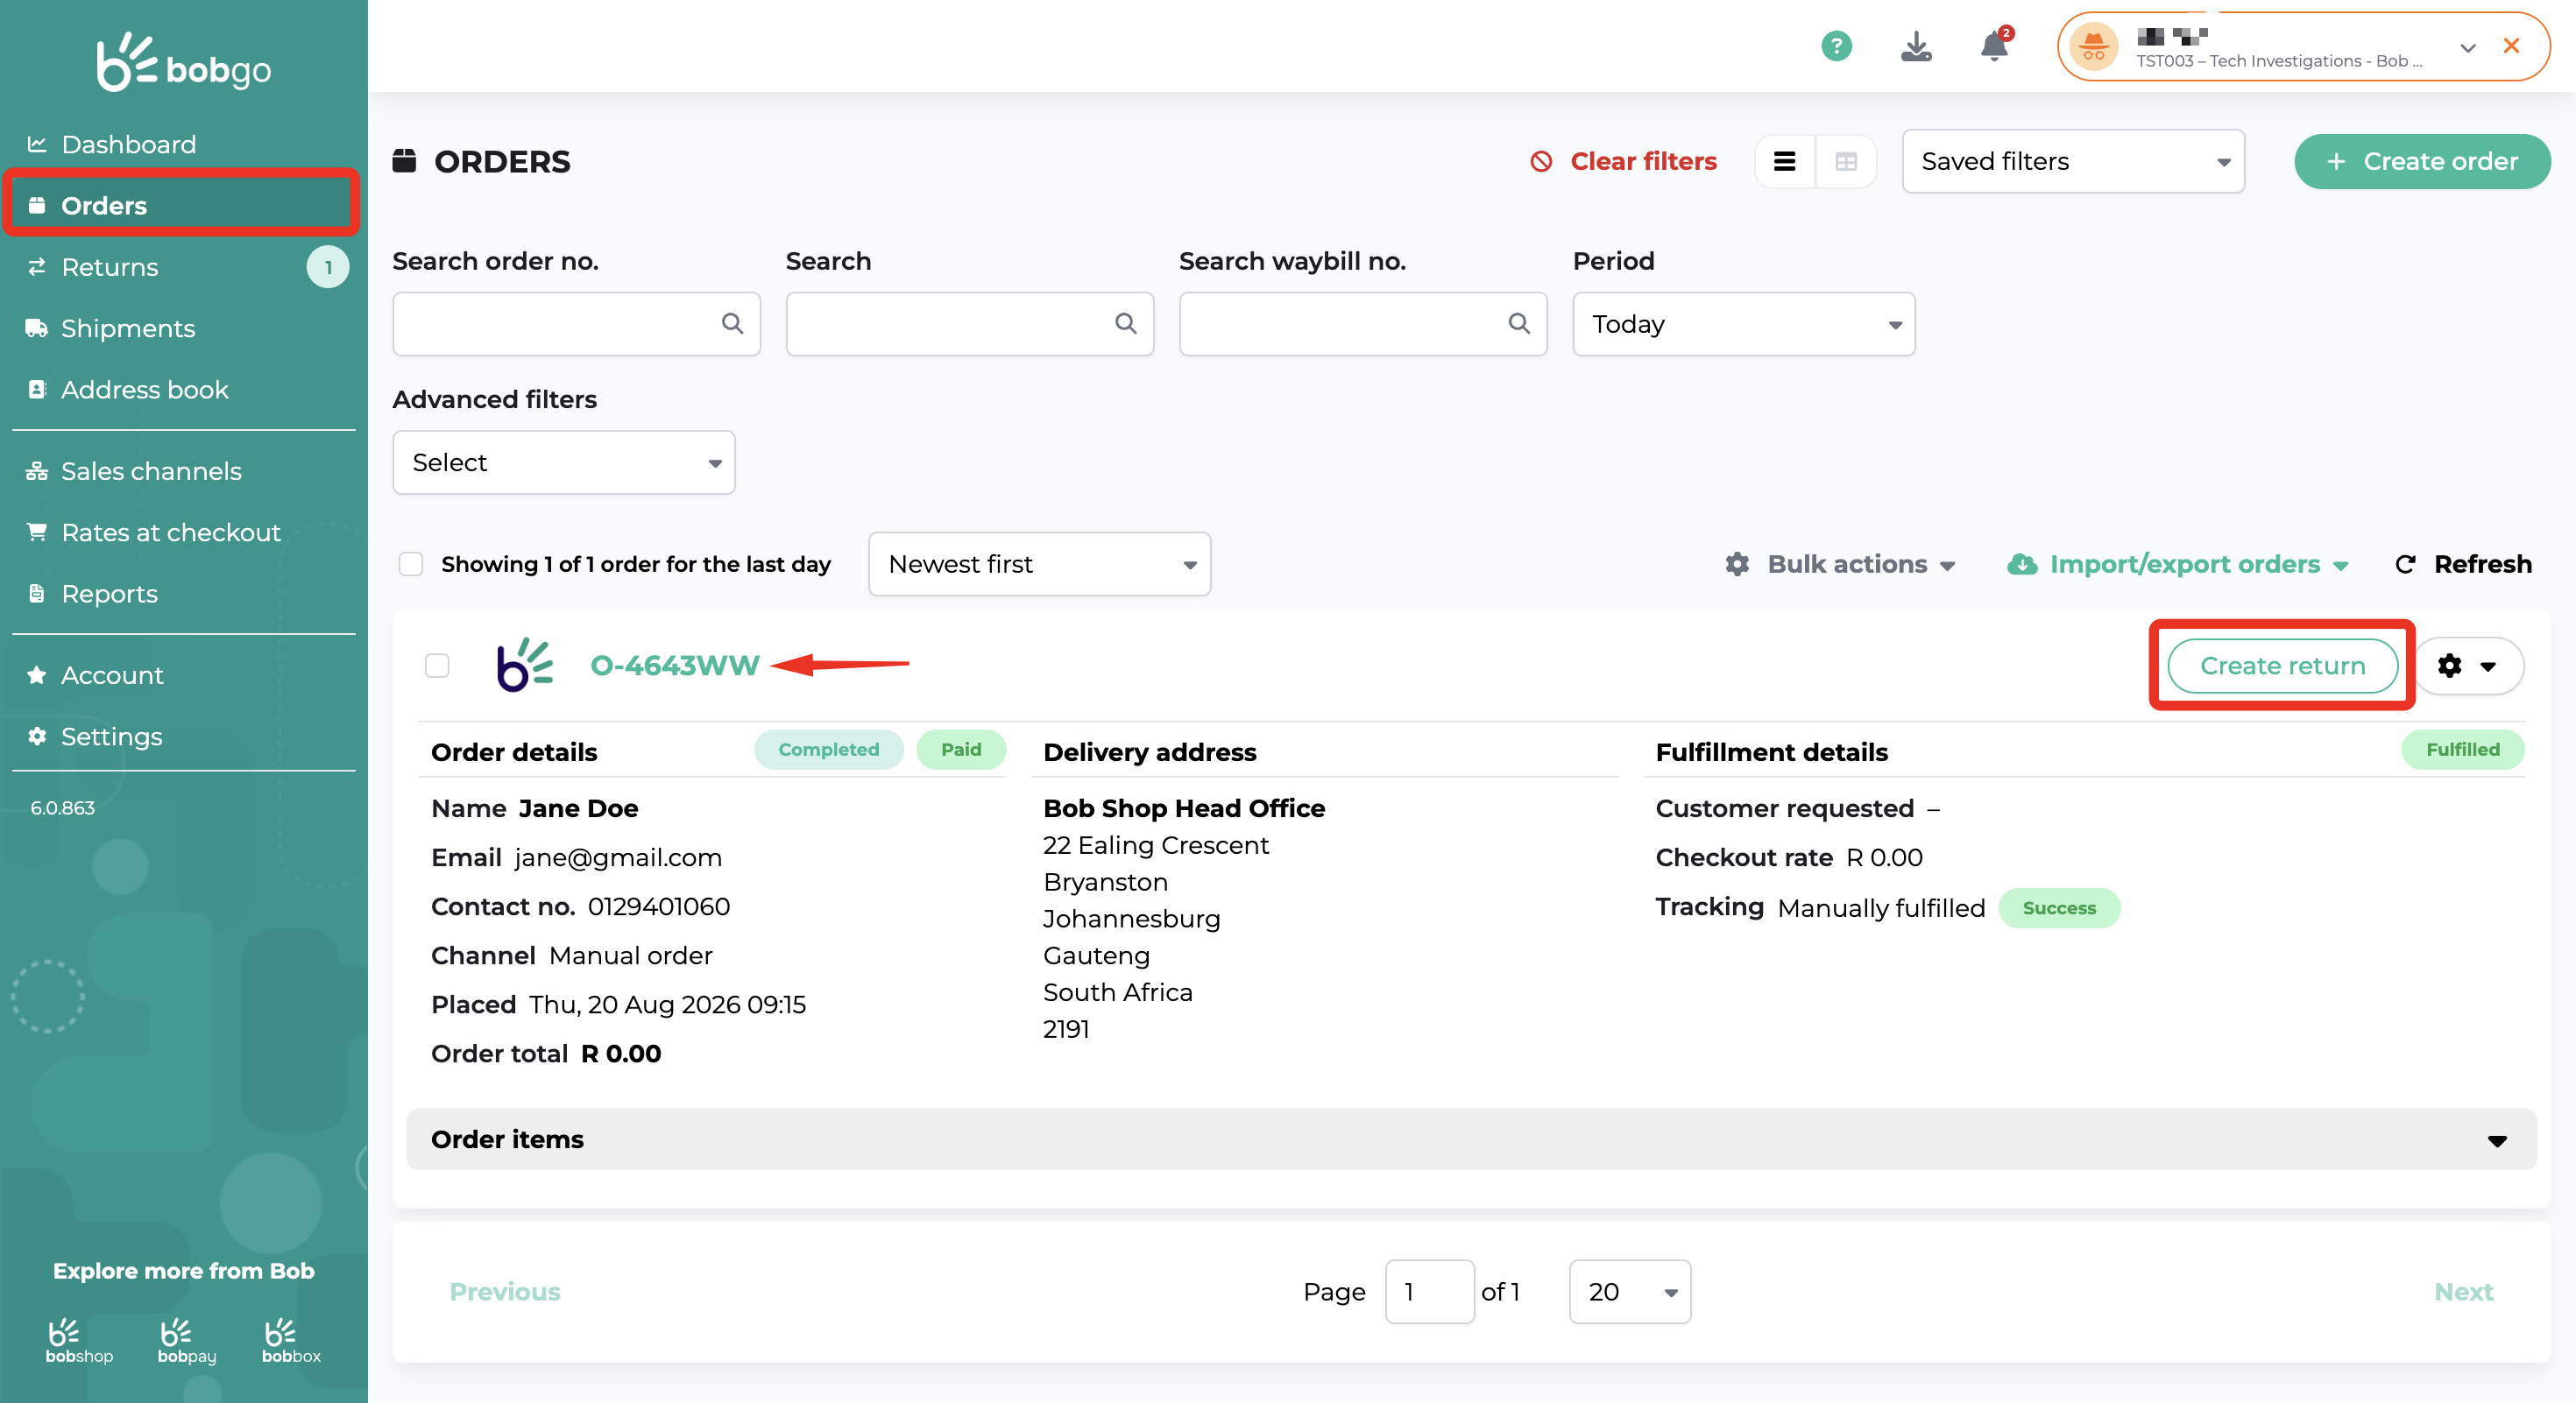
Task: Click the Paid status badge
Action: coord(961,750)
